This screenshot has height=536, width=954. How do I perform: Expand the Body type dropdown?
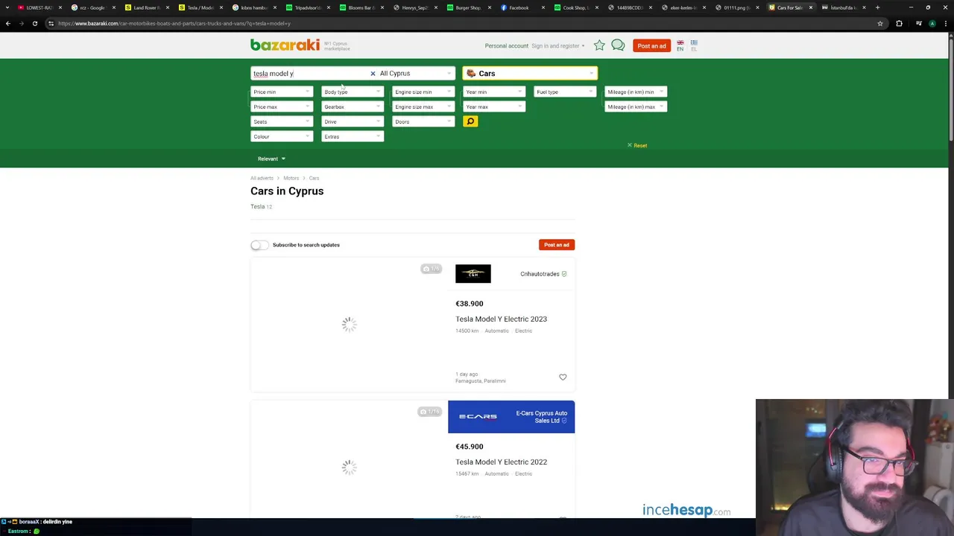click(x=353, y=92)
